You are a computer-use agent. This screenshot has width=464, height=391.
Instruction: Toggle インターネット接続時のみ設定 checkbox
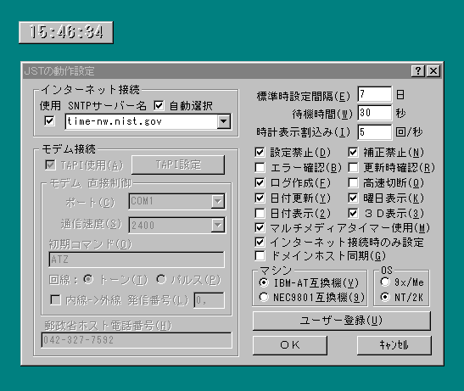[260, 242]
